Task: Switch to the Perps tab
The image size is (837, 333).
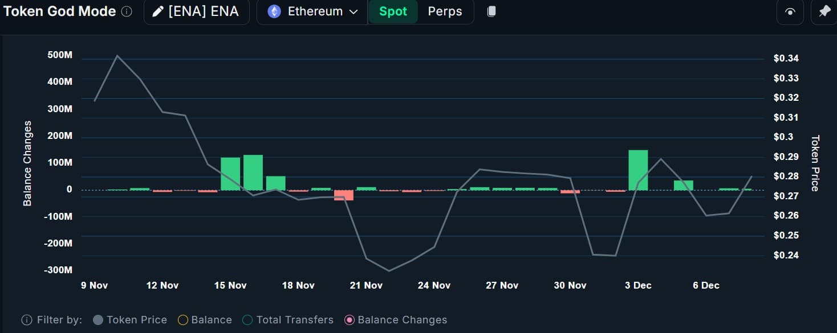Action: point(445,12)
